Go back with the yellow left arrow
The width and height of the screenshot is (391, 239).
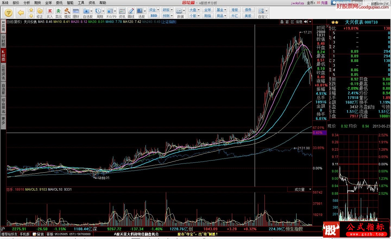[x=21, y=13]
